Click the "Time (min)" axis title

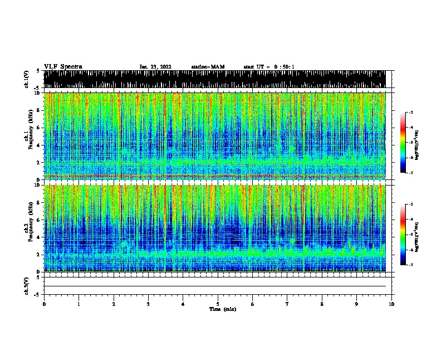click(223, 309)
